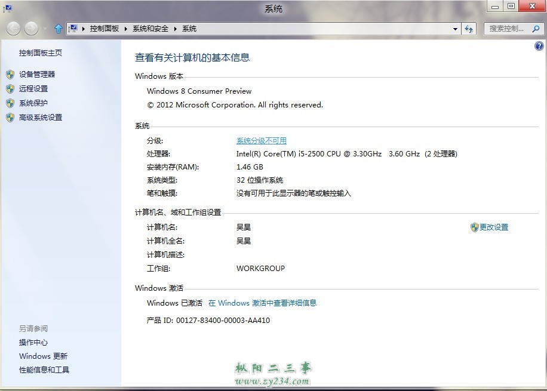Go up one level with the blue arrow

[59, 29]
